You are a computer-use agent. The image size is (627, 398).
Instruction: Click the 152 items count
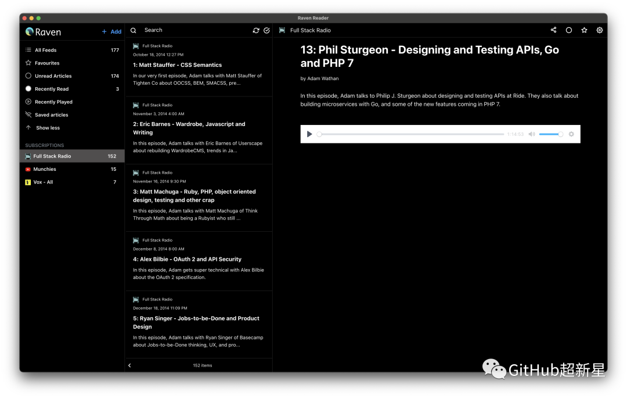(203, 365)
